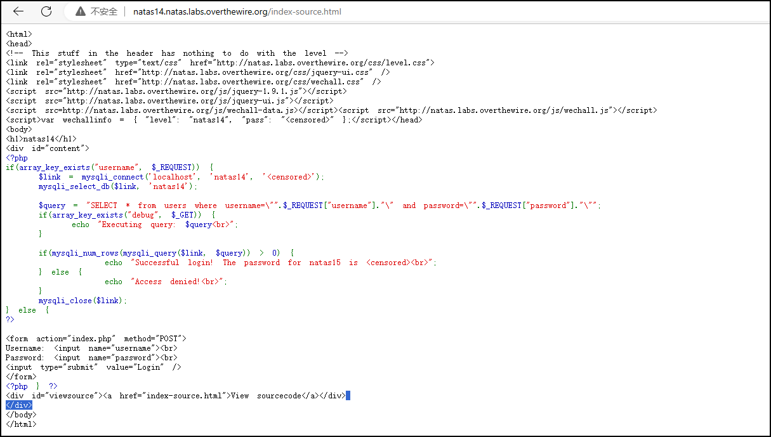Click the mysqli_close($link) line
Viewport: 771px width, 437px height.
[82, 301]
